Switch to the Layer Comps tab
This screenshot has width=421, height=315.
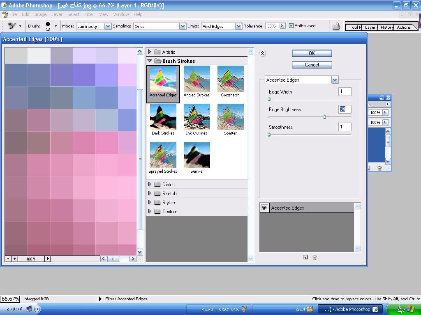tap(370, 27)
